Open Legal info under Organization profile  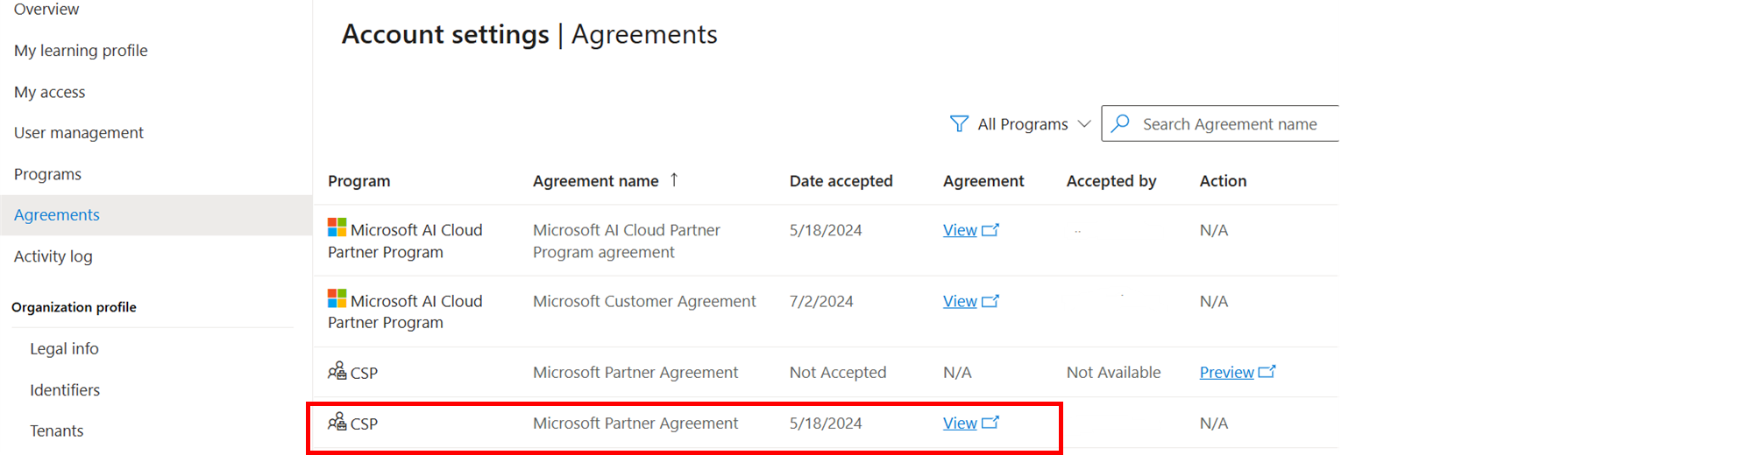click(x=64, y=349)
